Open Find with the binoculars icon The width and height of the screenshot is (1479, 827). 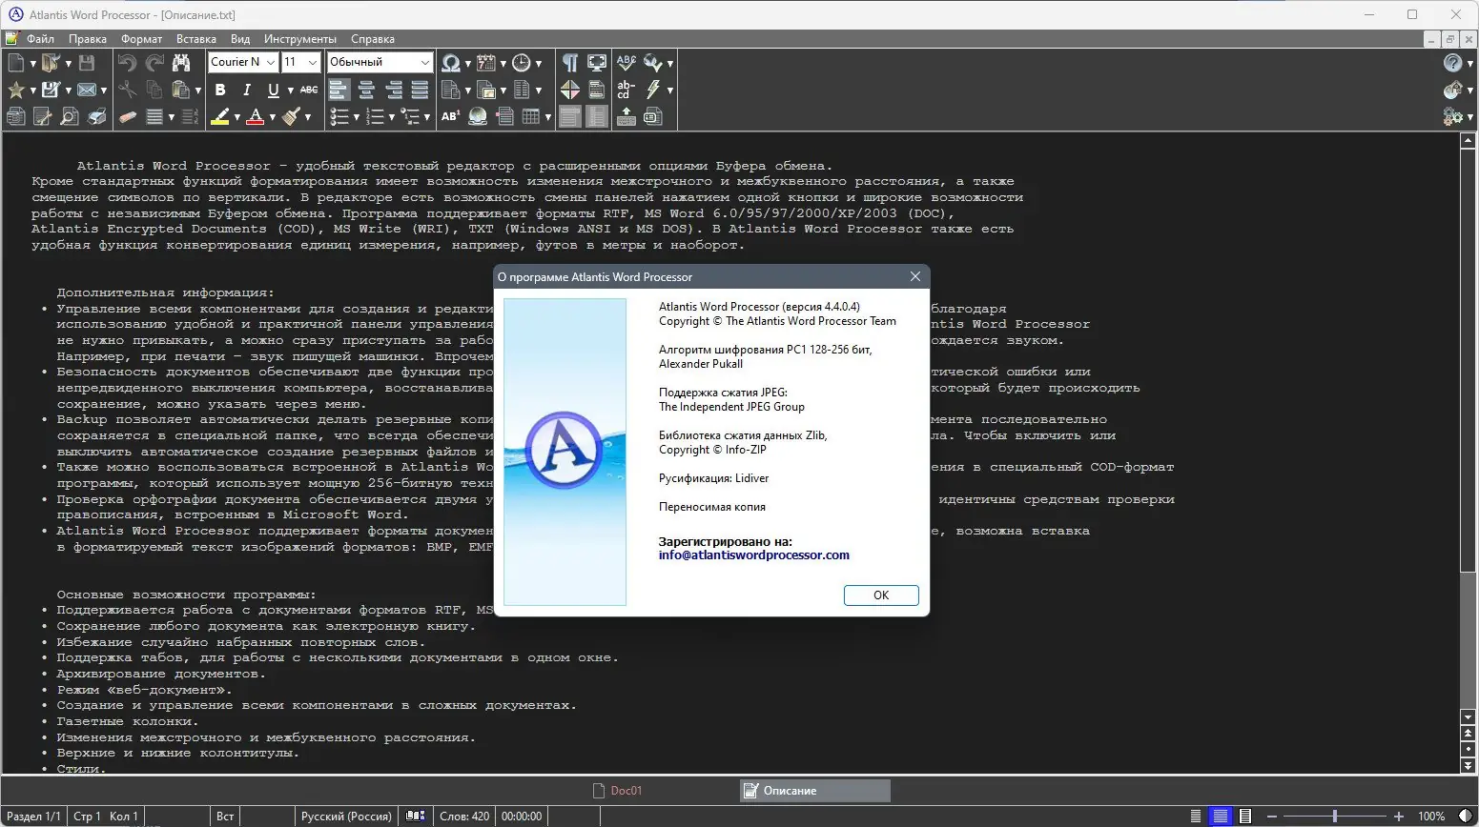(x=181, y=63)
